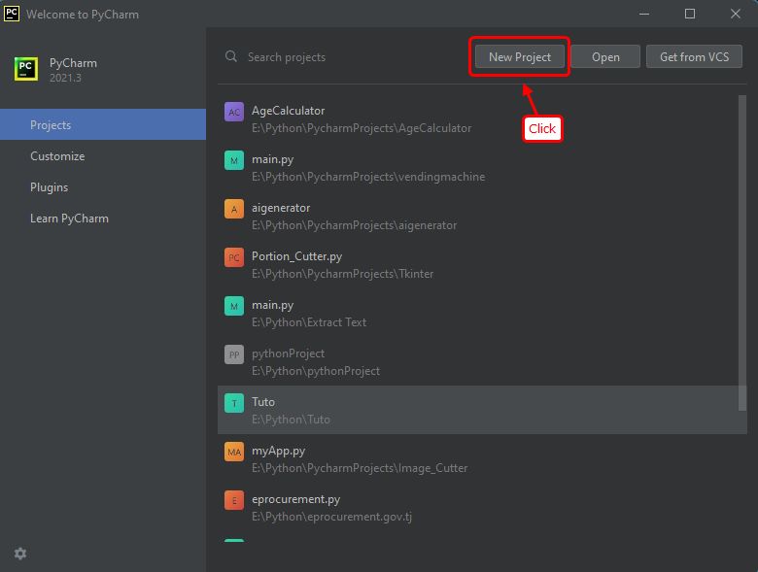Click the AgeCalculator AC project icon

tap(234, 112)
